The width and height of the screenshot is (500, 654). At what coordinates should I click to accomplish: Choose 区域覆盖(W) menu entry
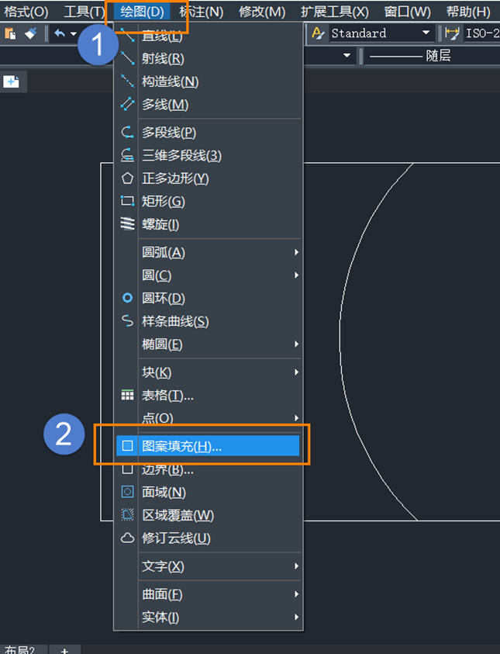pyautogui.click(x=208, y=515)
